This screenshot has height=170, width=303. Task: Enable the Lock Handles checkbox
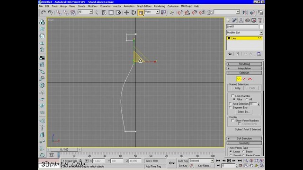(x=232, y=96)
